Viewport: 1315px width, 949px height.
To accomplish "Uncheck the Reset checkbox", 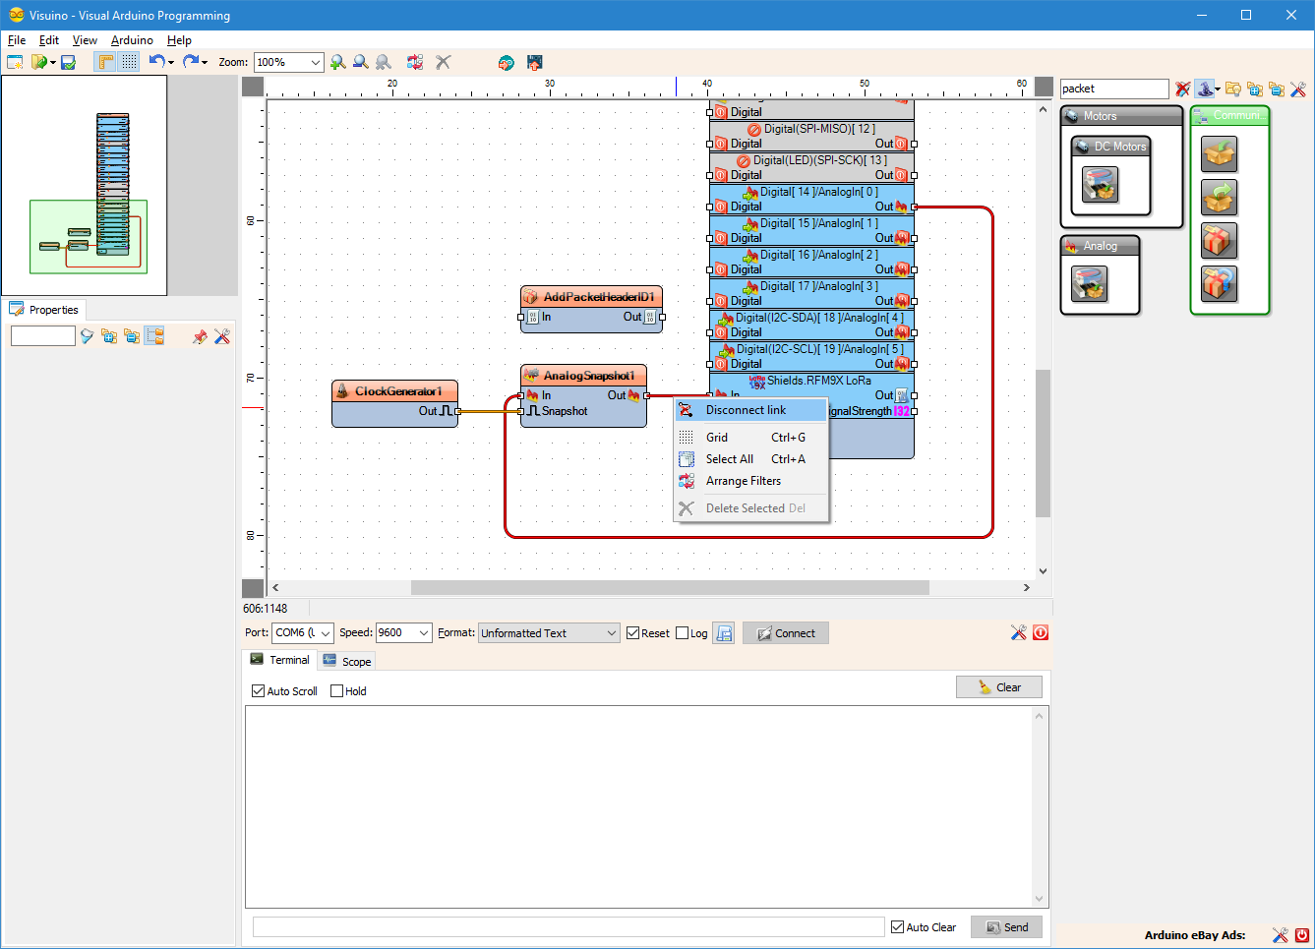I will [633, 633].
